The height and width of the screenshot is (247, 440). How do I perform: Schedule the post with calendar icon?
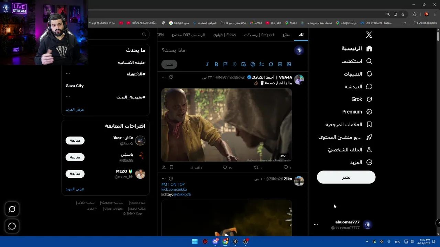(244, 64)
